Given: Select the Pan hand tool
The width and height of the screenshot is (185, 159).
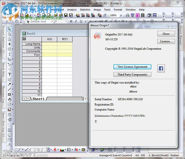Looking at the screenshot, I should click(x=10, y=100).
